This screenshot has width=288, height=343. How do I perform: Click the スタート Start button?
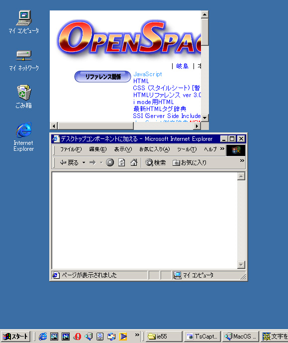(x=15, y=337)
